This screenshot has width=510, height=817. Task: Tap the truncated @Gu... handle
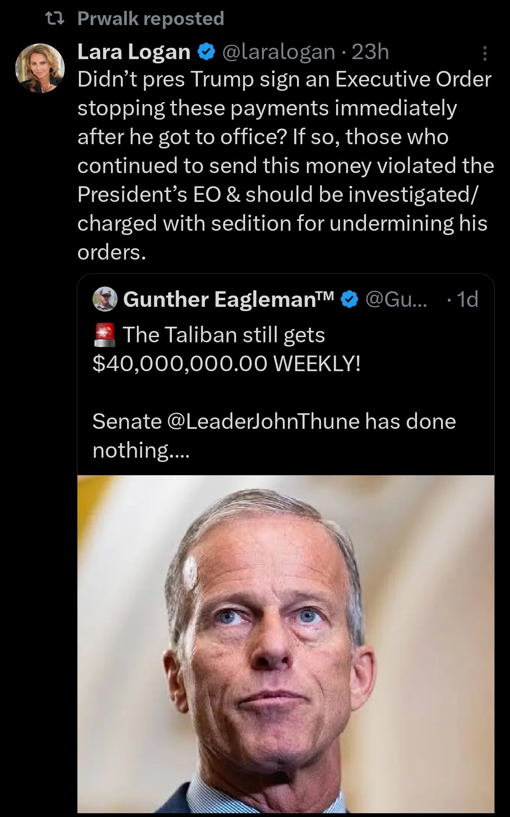click(396, 299)
